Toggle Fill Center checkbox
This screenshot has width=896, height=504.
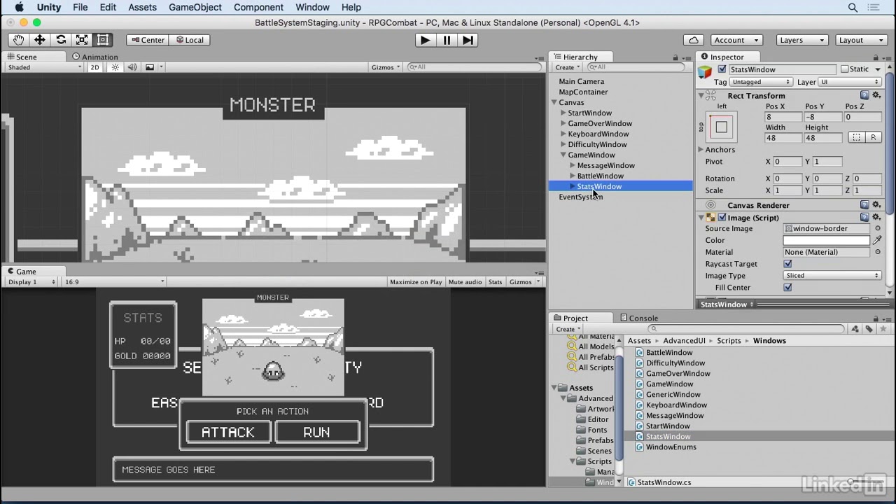pos(787,288)
